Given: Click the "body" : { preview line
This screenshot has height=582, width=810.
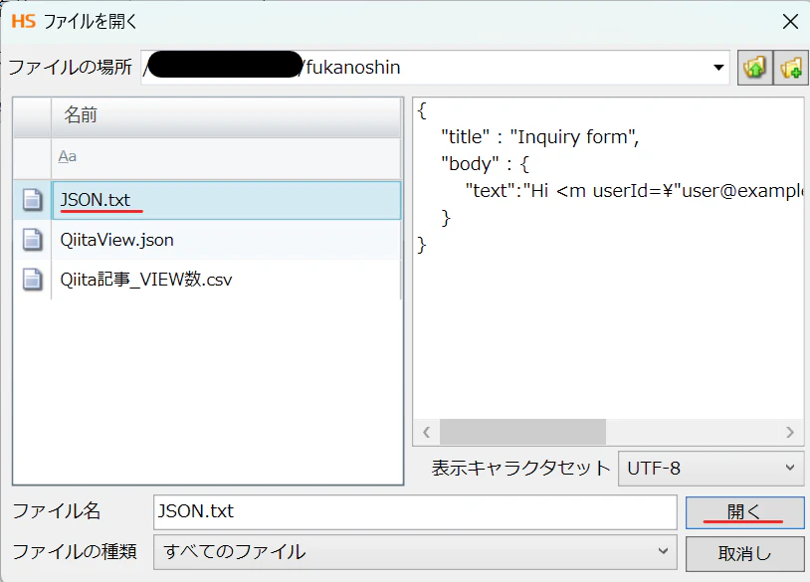Looking at the screenshot, I should (485, 164).
